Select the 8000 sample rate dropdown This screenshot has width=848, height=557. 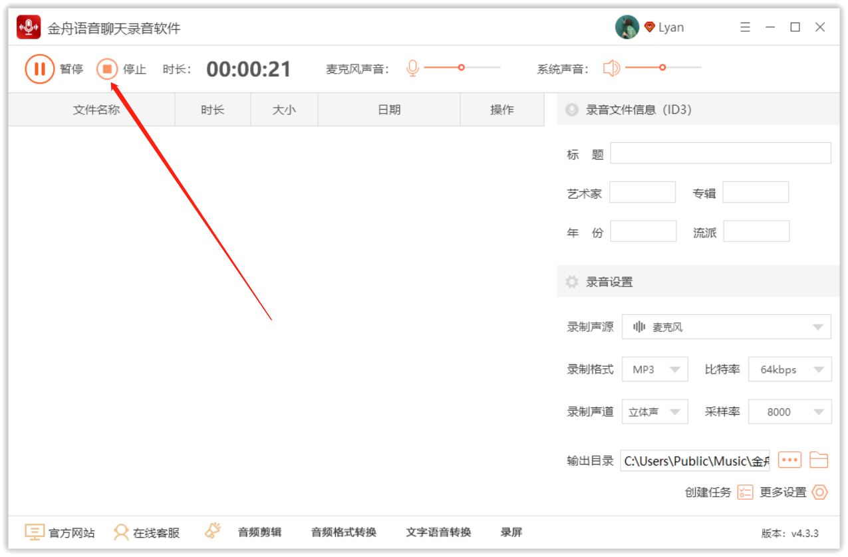[789, 412]
